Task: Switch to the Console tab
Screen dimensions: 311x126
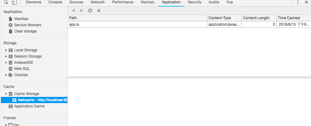Action: click(x=55, y=2)
